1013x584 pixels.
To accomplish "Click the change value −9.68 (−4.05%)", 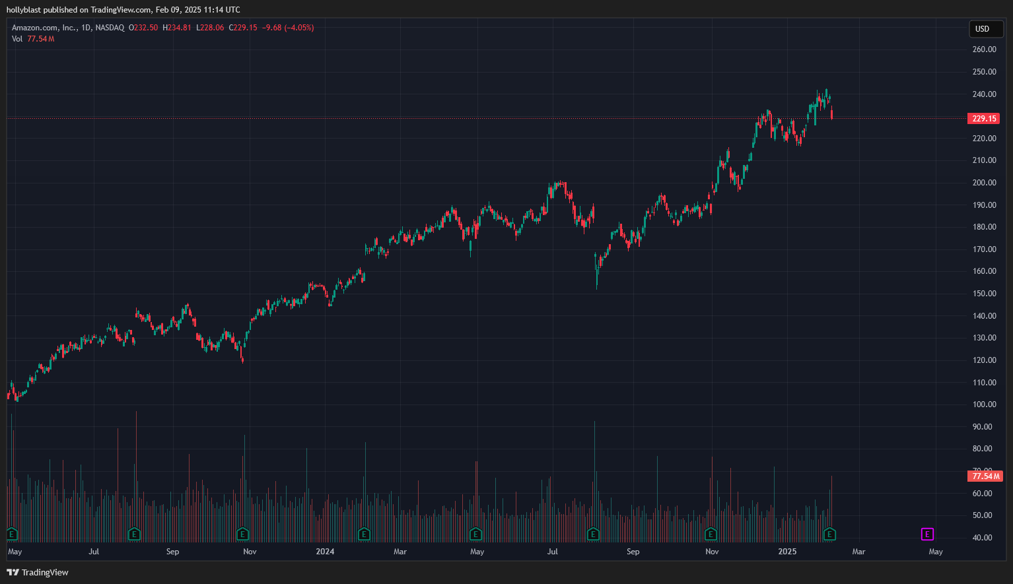I will pos(288,28).
